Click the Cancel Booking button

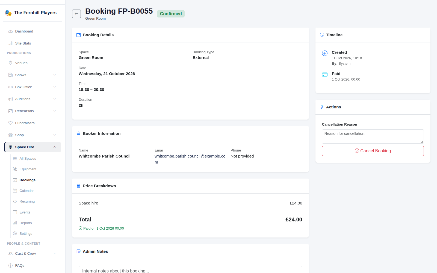coord(373,151)
